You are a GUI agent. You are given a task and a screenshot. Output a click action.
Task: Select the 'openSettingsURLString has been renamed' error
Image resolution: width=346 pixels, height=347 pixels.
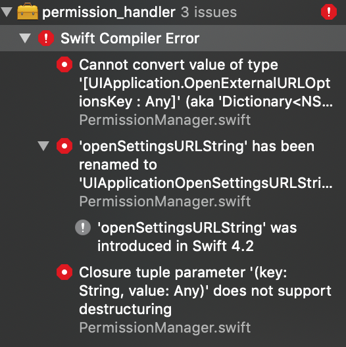206,164
